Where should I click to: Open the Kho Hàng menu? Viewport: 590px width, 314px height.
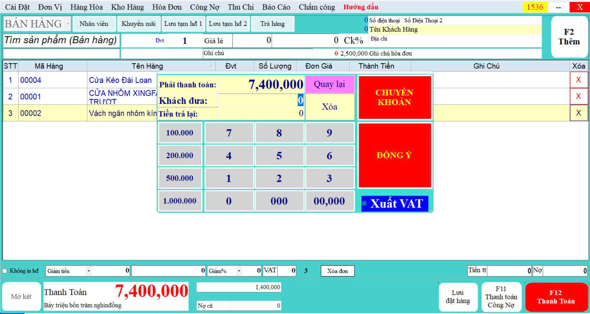point(127,7)
